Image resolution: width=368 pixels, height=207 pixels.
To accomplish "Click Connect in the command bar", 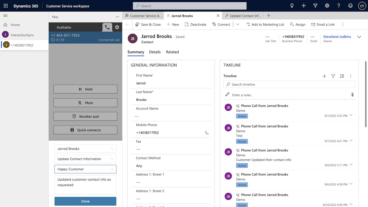I will coord(221,24).
